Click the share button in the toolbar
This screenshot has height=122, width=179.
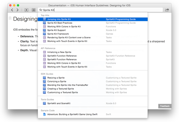[x=167, y=10]
